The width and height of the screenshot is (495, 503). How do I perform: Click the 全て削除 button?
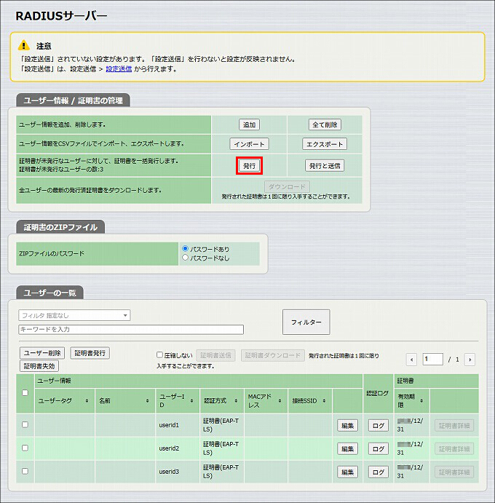(325, 124)
